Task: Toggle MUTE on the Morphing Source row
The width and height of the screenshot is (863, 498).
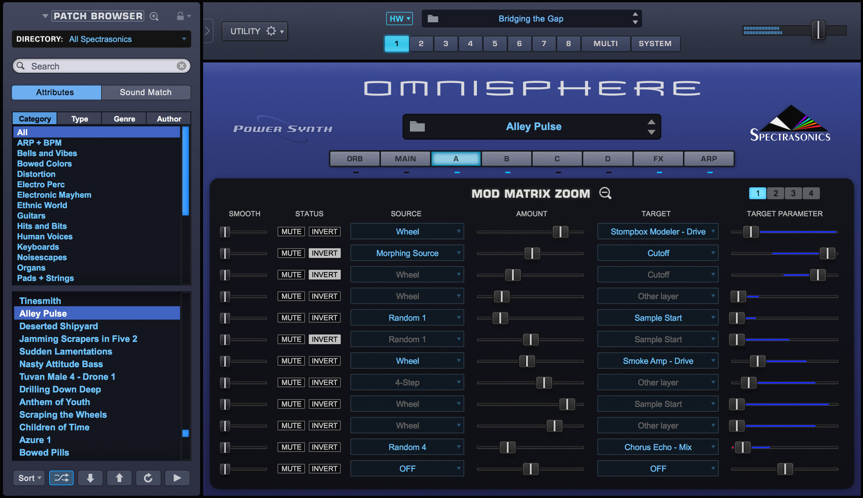Action: pos(291,253)
